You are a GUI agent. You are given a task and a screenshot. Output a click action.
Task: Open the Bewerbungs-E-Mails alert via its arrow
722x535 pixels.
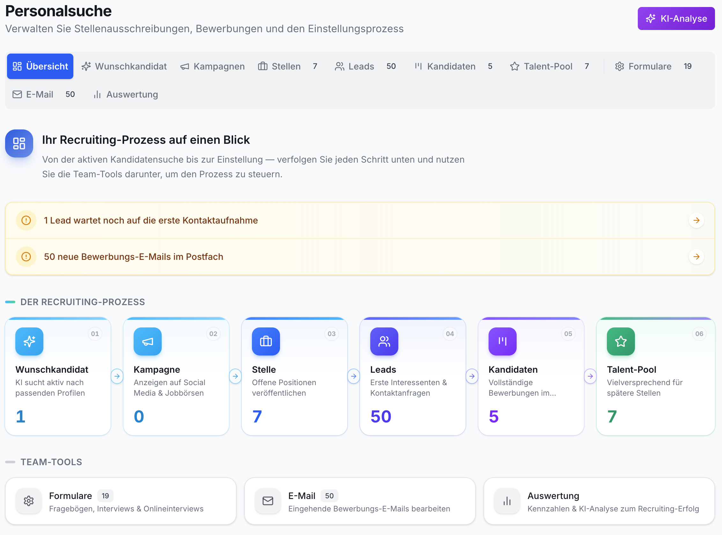[x=696, y=256]
